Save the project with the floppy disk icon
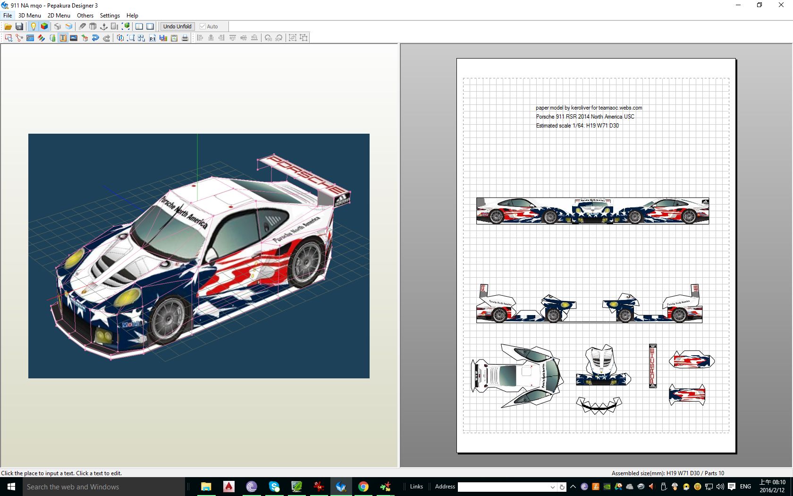793x496 pixels. (x=19, y=26)
